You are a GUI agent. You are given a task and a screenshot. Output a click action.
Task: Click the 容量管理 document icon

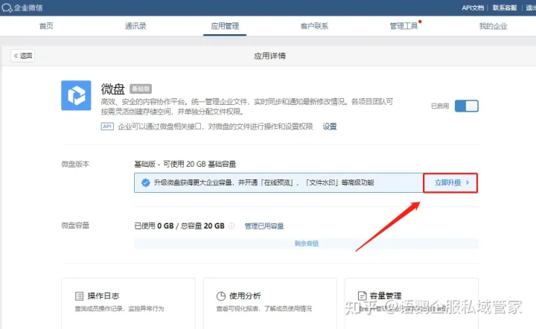click(x=362, y=296)
